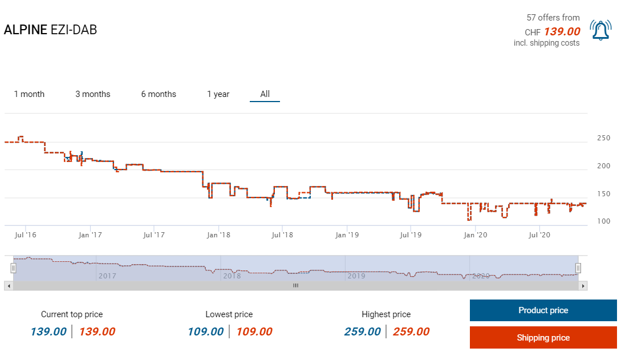Click the red highest price 259.00 value
The image size is (621, 352).
(411, 331)
